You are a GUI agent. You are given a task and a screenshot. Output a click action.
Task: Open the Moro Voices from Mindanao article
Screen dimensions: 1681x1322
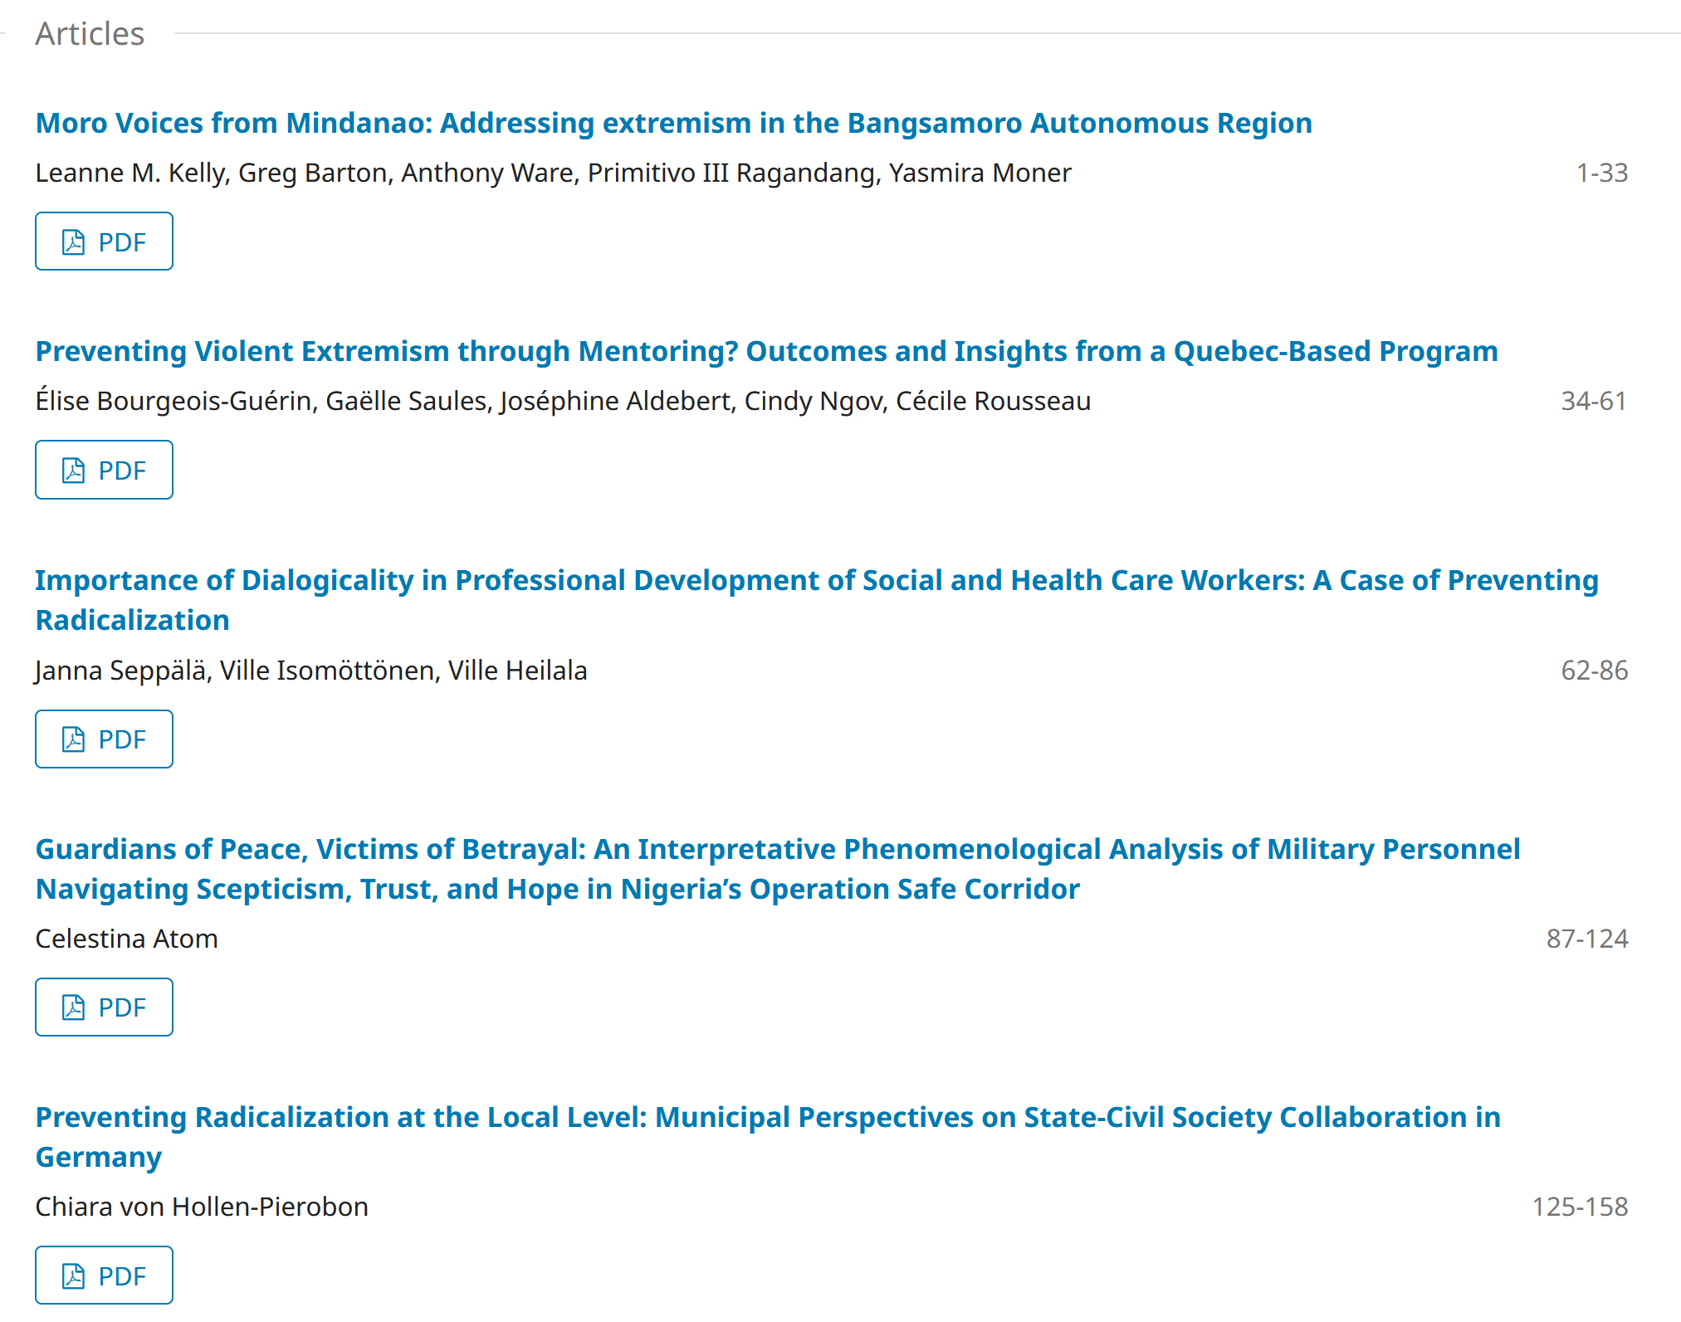(x=673, y=123)
